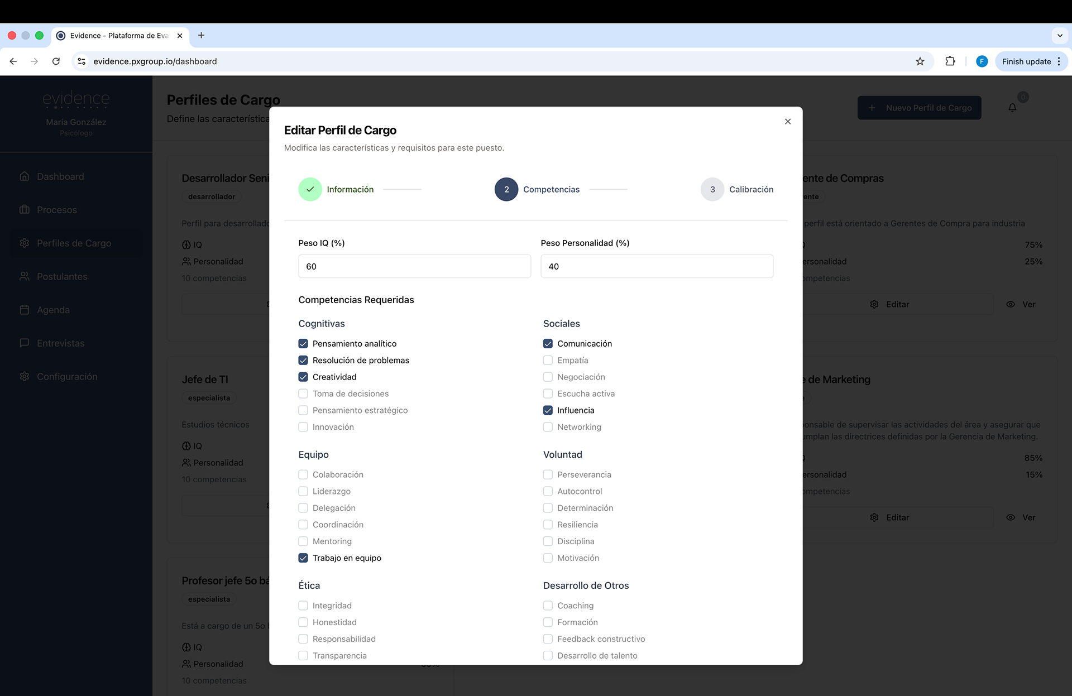Click the Dashboard home icon in sidebar
1072x696 pixels.
[25, 176]
